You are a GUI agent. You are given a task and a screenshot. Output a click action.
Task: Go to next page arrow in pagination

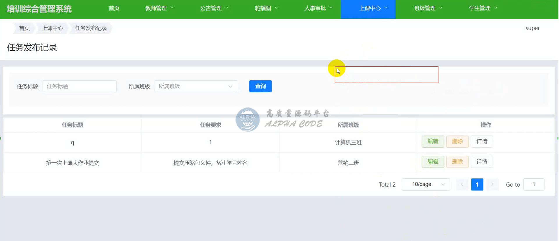click(492, 185)
